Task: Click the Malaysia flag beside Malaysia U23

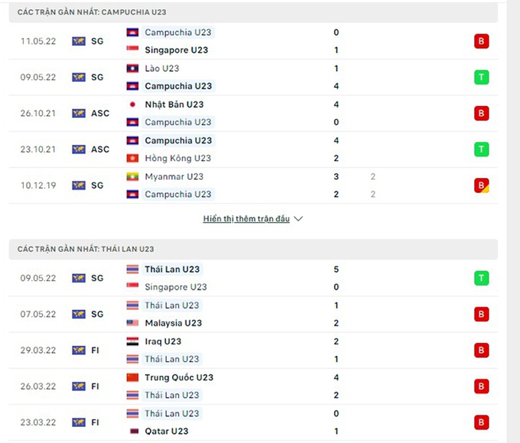Action: tap(132, 323)
